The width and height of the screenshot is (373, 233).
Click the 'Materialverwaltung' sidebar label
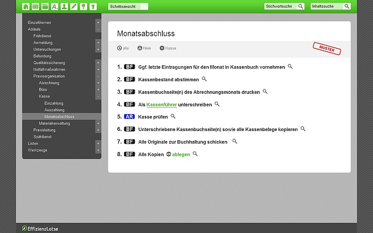54,123
